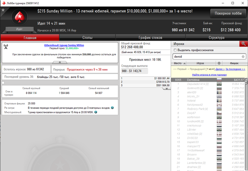Click the Фишек column header
The width and height of the screenshot is (248, 171).
234,63
